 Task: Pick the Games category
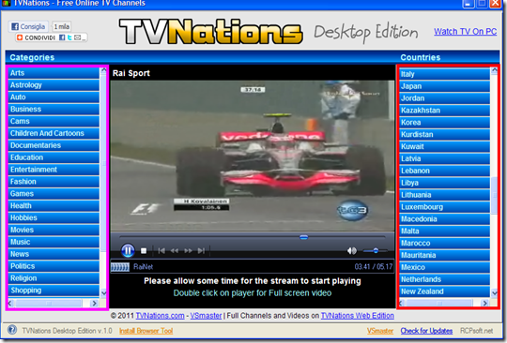54,194
